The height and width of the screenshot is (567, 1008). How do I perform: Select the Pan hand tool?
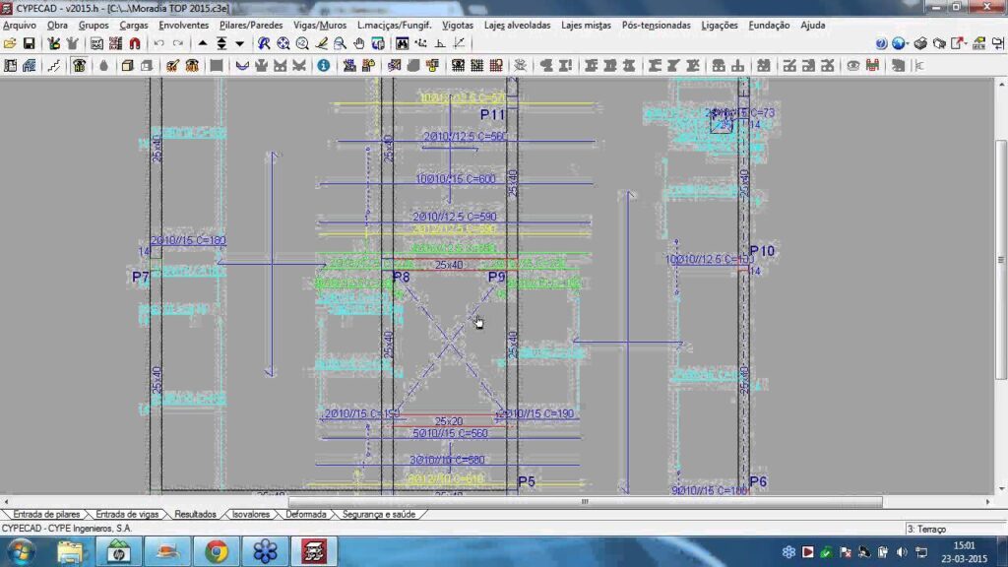(358, 43)
